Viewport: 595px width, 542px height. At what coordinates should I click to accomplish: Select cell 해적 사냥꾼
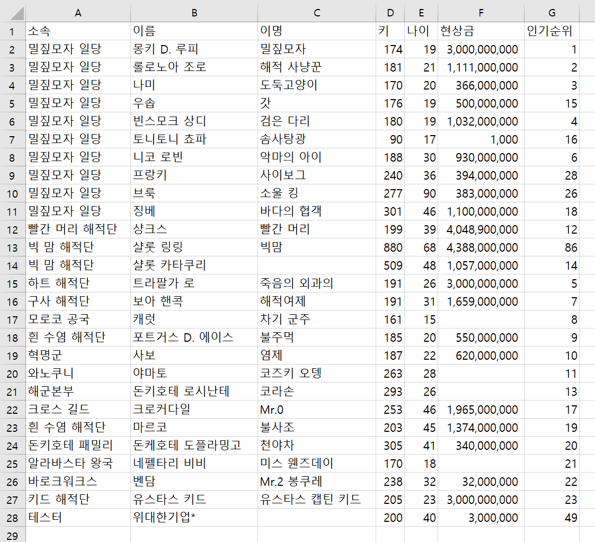click(x=317, y=67)
